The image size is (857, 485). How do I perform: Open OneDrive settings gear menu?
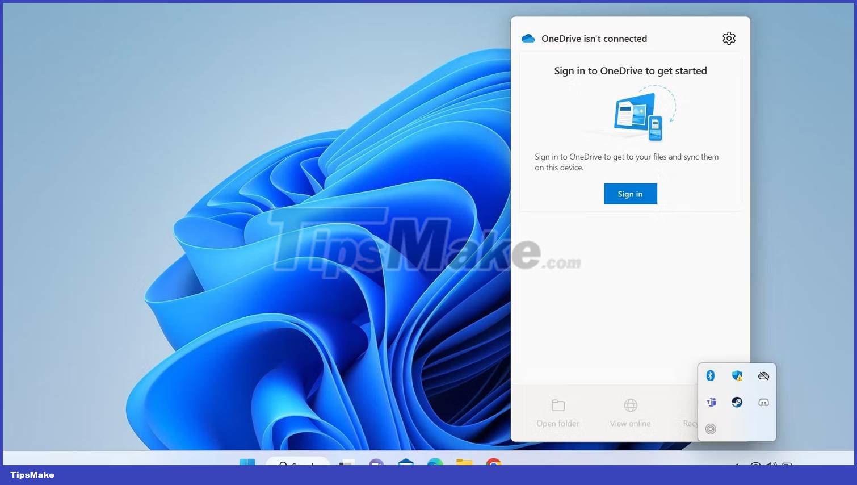(x=729, y=38)
